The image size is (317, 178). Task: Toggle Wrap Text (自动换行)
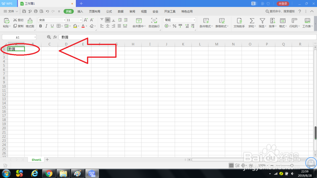[154, 22]
